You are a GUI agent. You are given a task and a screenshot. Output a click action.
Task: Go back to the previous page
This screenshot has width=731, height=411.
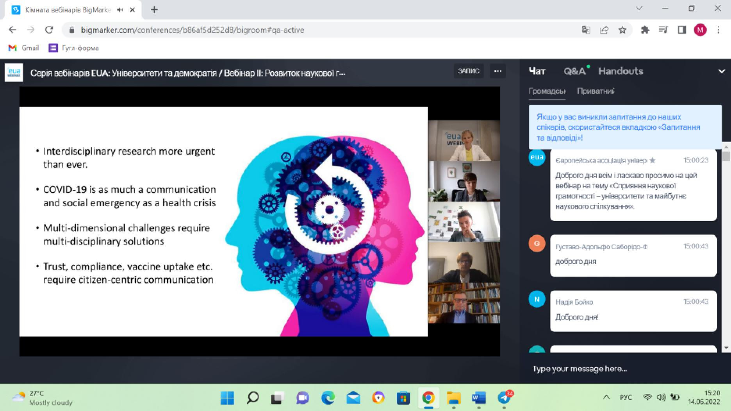[x=12, y=30]
